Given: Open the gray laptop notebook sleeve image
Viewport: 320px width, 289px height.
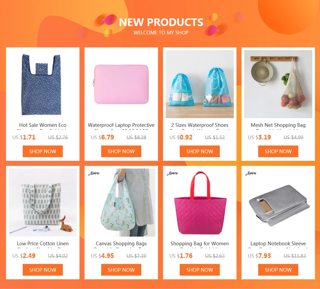Looking at the screenshot, I should [278, 203].
